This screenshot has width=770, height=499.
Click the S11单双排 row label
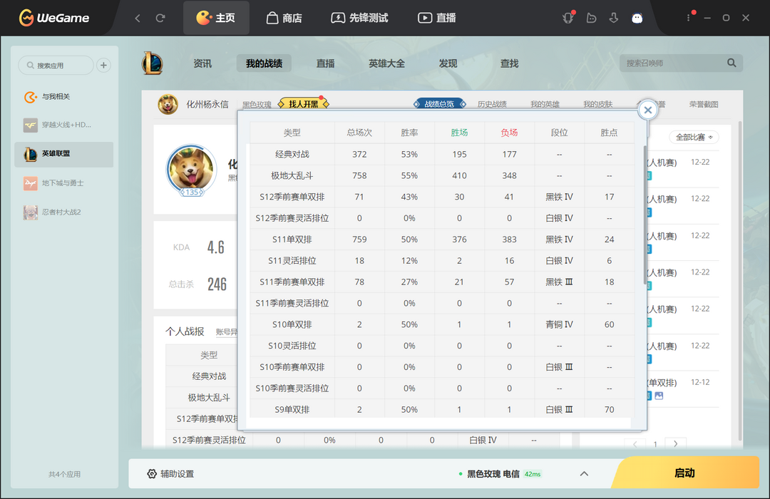(292, 240)
